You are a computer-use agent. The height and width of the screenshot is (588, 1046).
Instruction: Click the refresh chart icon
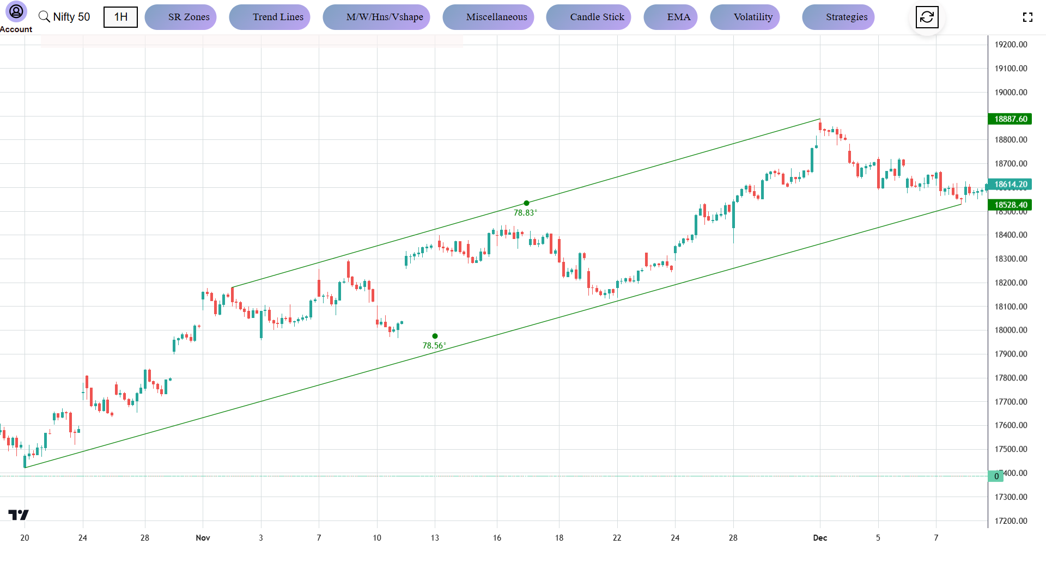pos(927,17)
